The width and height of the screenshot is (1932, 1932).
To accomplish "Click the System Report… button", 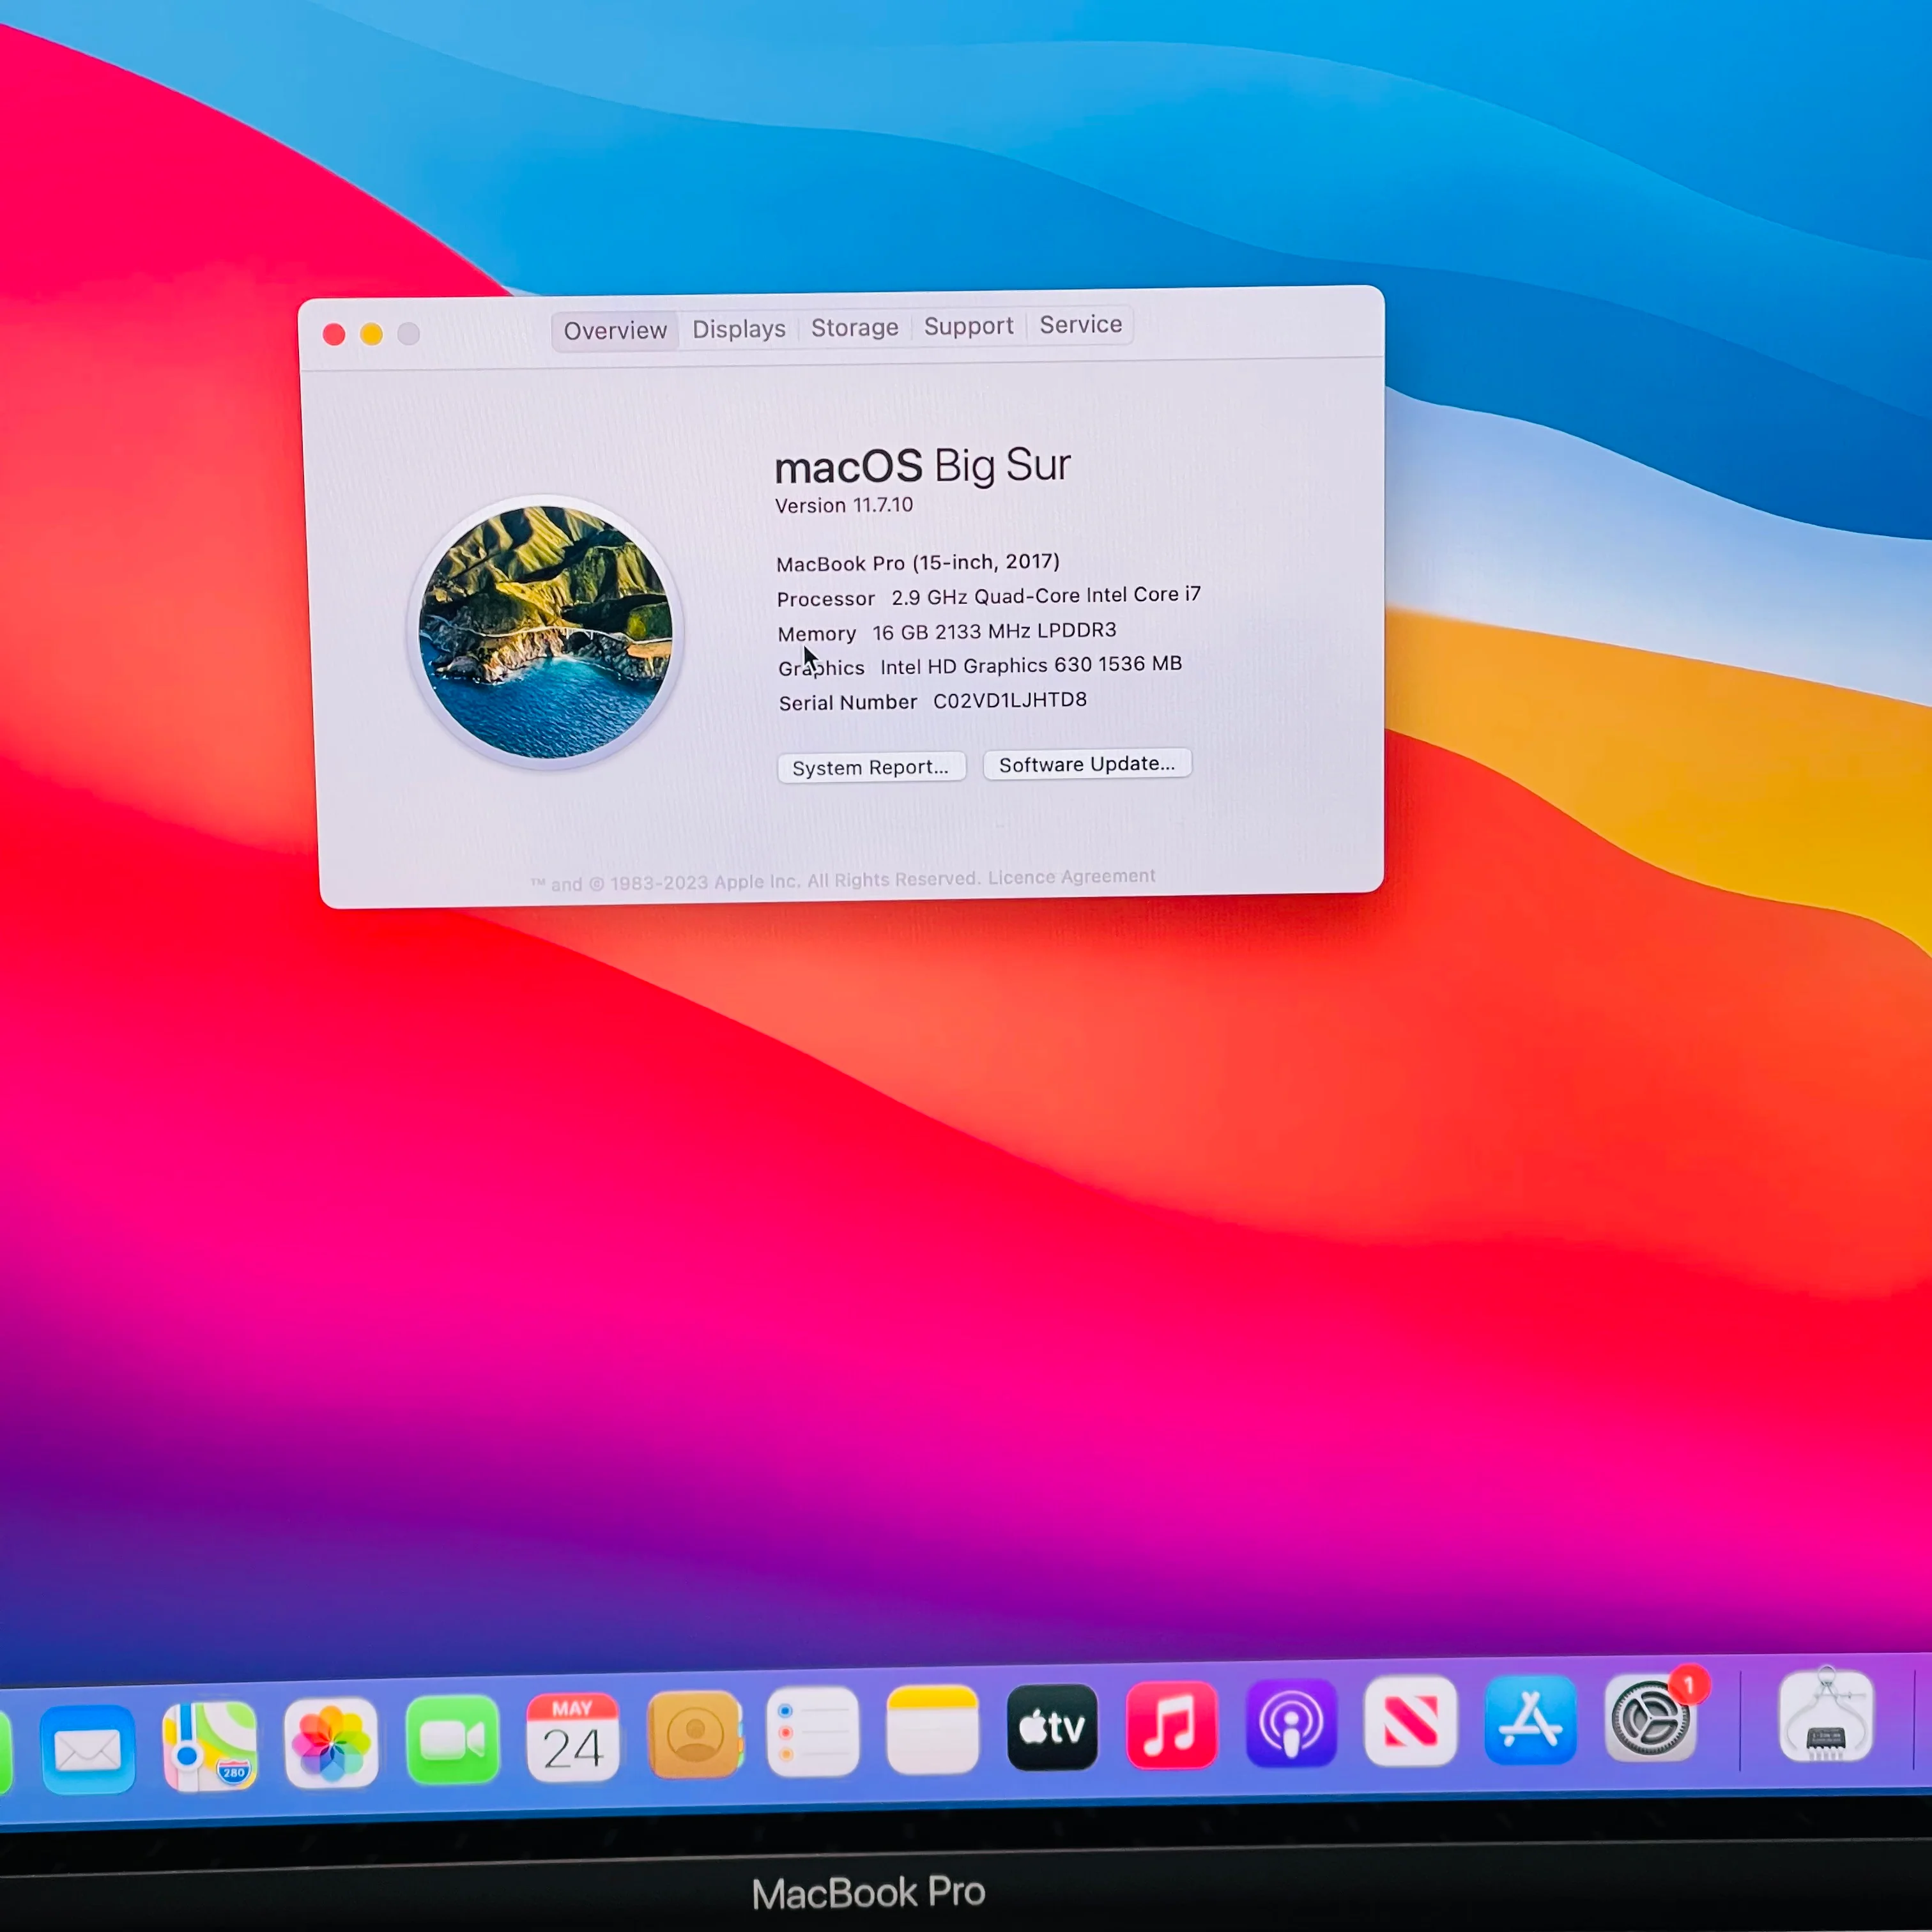I will 871,767.
